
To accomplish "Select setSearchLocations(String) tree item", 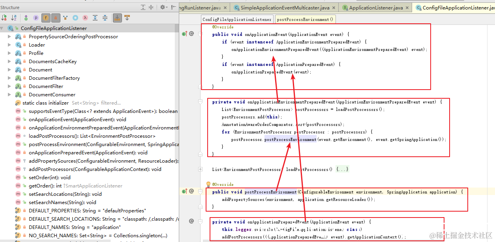I will tap(65, 194).
